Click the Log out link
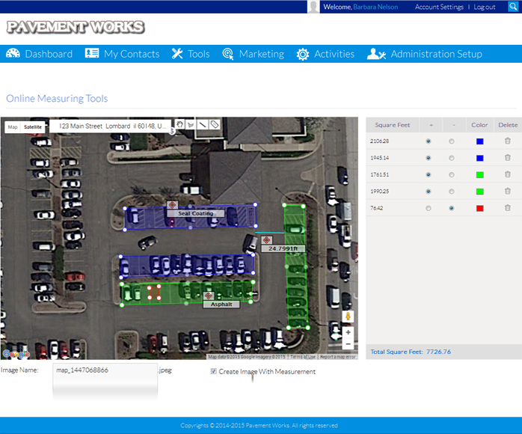 [x=485, y=7]
